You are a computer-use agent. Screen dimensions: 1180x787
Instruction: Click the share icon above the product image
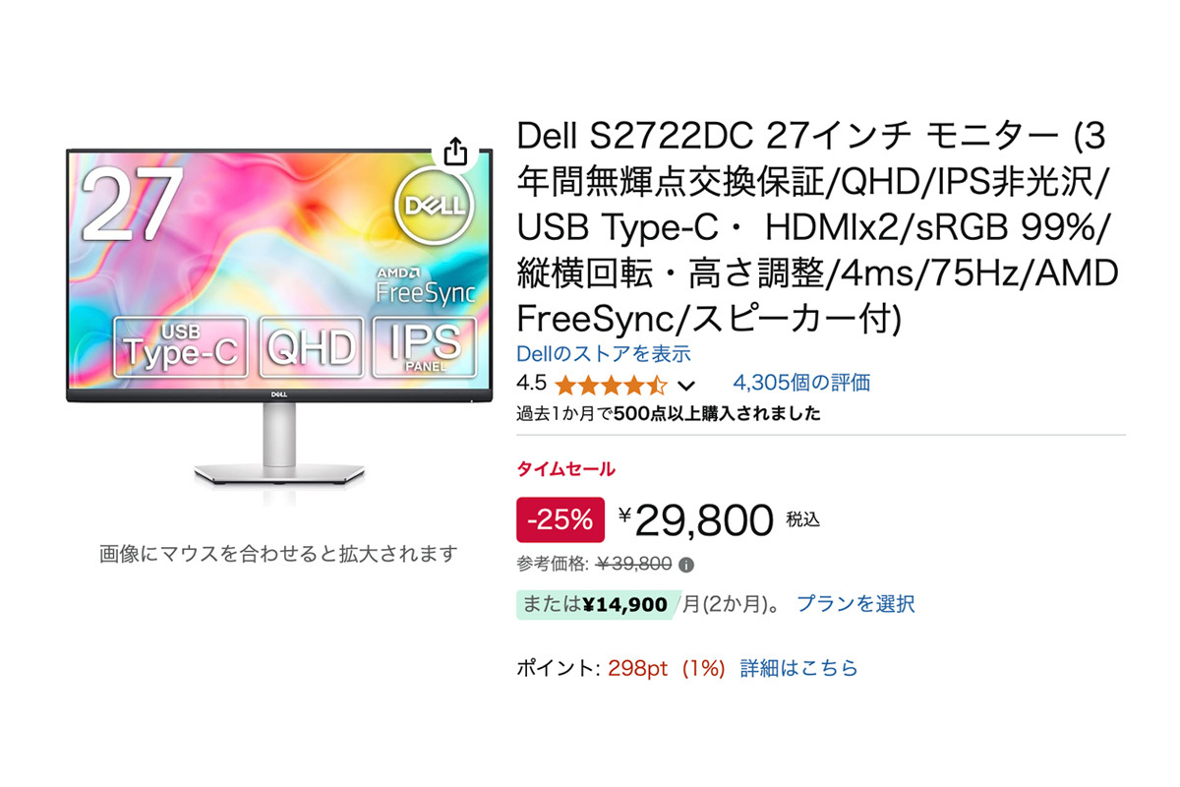(454, 152)
